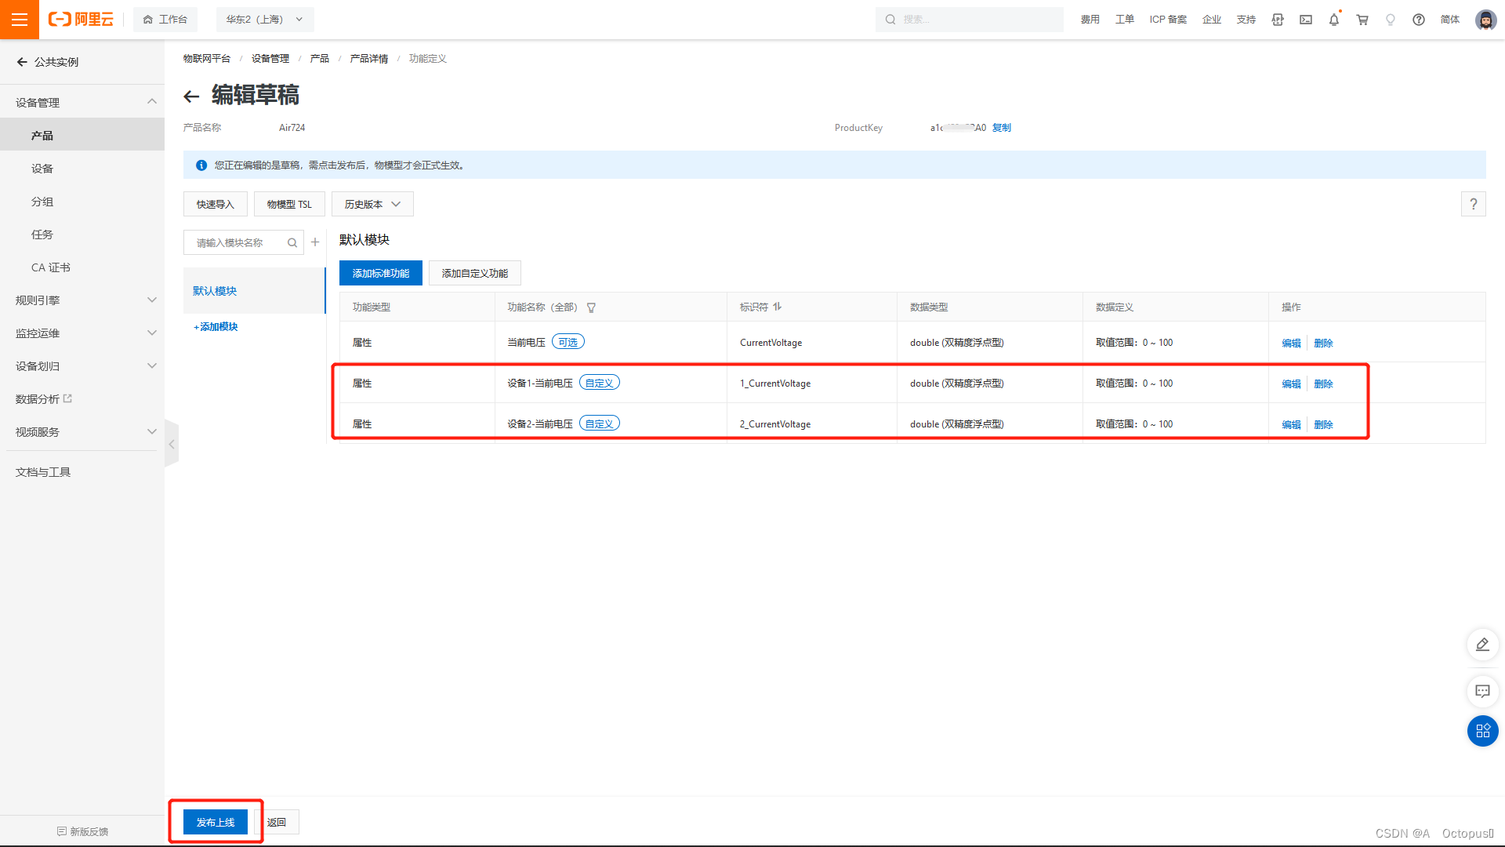Collapse the sidebar with the handle arrow
Screen dimensions: 1505x847
click(x=172, y=444)
